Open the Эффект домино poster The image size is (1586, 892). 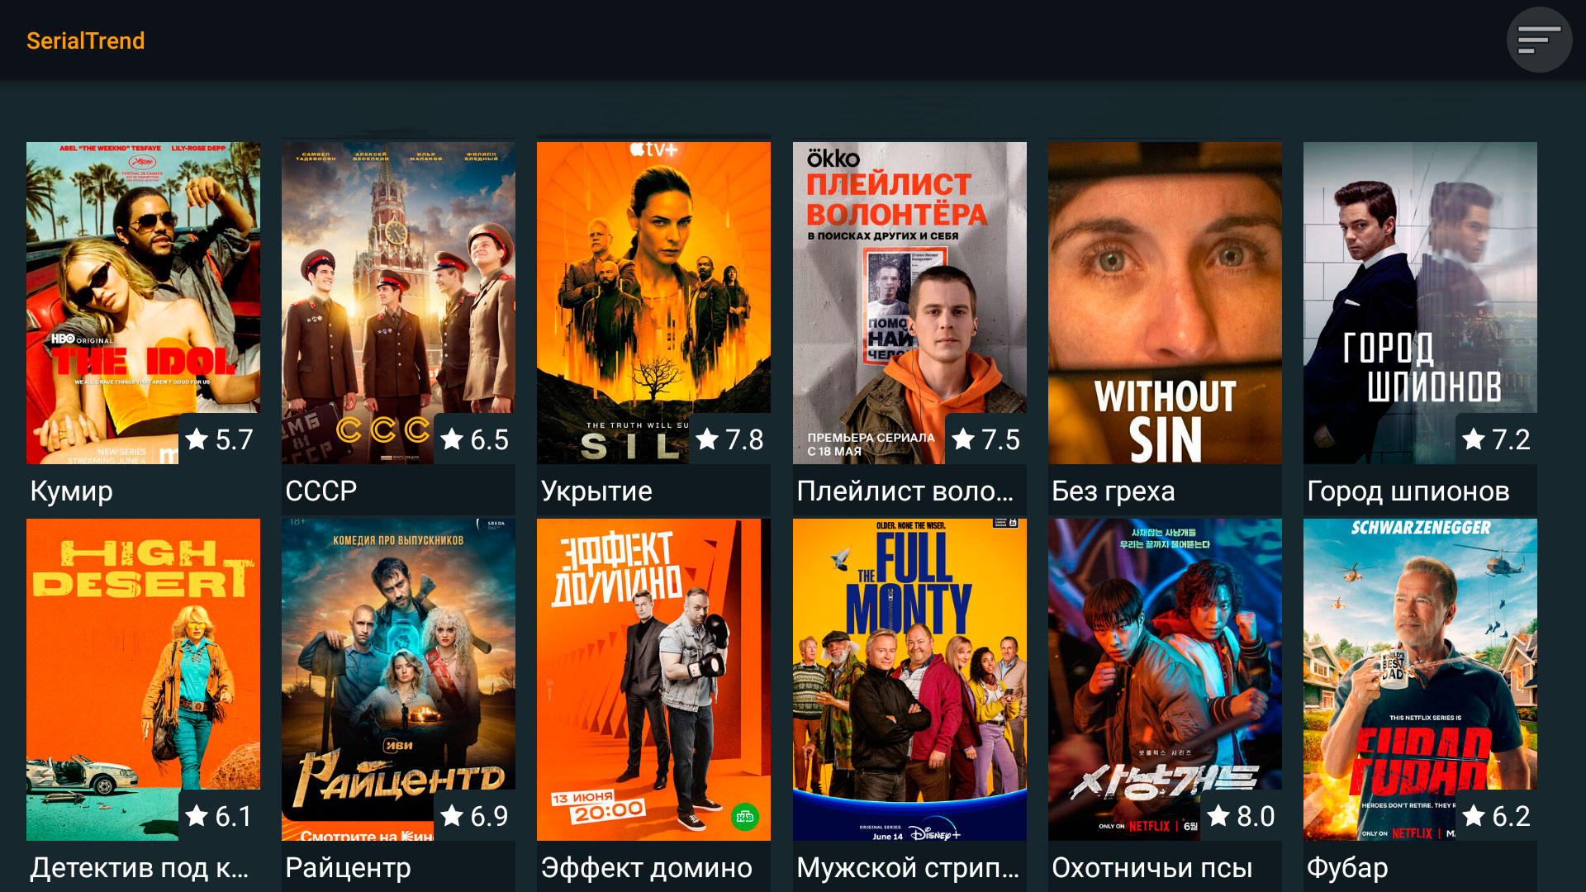pos(653,679)
